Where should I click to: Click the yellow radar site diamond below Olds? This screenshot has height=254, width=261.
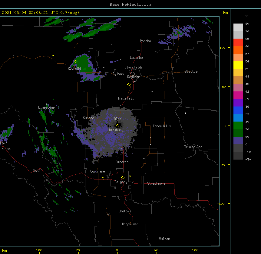117,126
